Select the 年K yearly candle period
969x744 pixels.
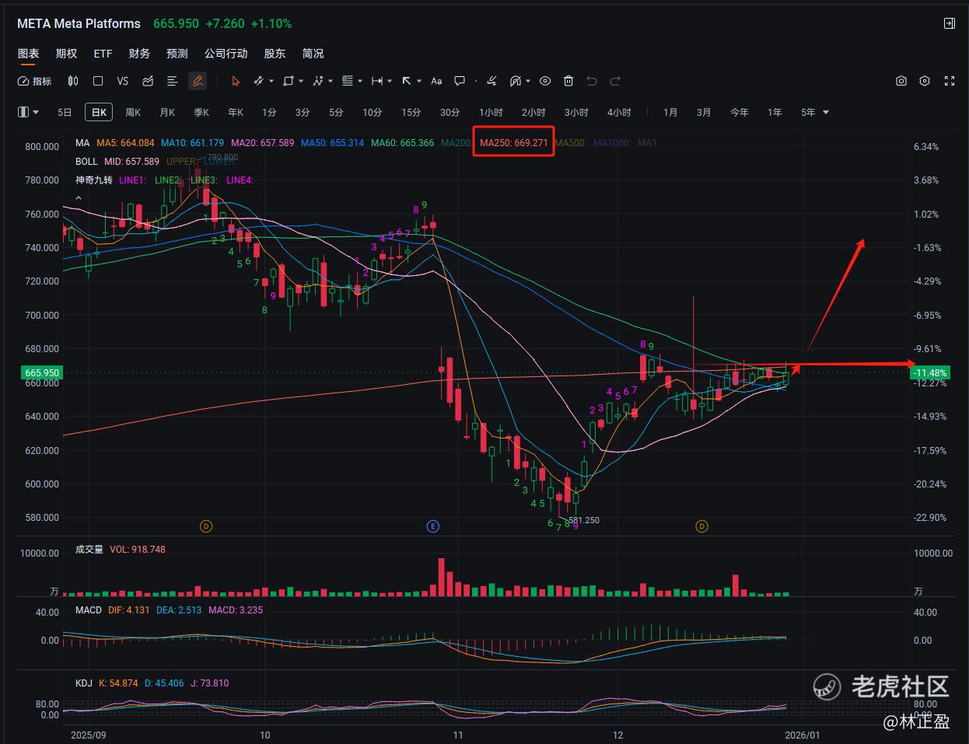click(x=236, y=113)
